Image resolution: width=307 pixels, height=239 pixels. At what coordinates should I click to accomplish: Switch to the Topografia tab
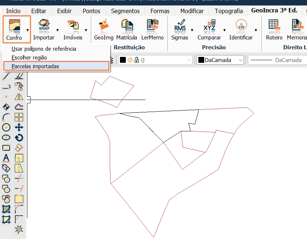pyautogui.click(x=228, y=11)
